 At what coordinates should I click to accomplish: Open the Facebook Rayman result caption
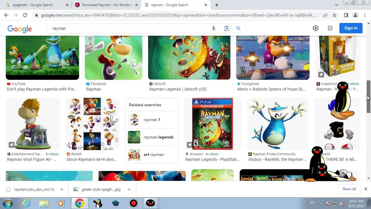(93, 89)
